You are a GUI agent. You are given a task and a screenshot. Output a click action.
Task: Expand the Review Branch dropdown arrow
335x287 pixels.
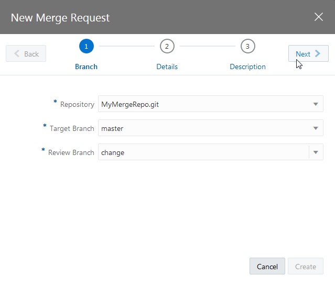click(316, 152)
